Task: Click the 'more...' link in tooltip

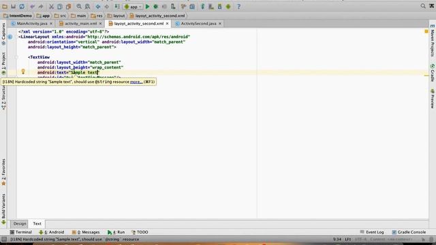Action: pyautogui.click(x=136, y=82)
